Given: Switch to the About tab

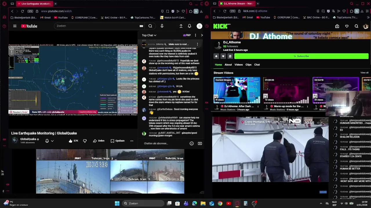Looking at the screenshot, I should pyautogui.click(x=228, y=65).
